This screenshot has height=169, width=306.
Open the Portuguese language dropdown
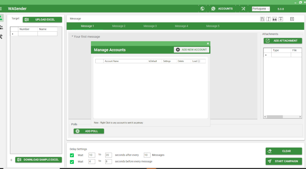(261, 9)
